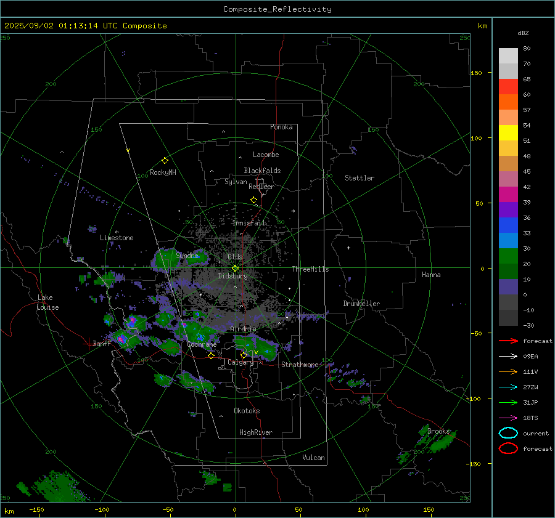Image resolution: width=555 pixels, height=518 pixels.
Task: Click the light grey 80-70 dBZ swatch
Action: pyautogui.click(x=508, y=56)
